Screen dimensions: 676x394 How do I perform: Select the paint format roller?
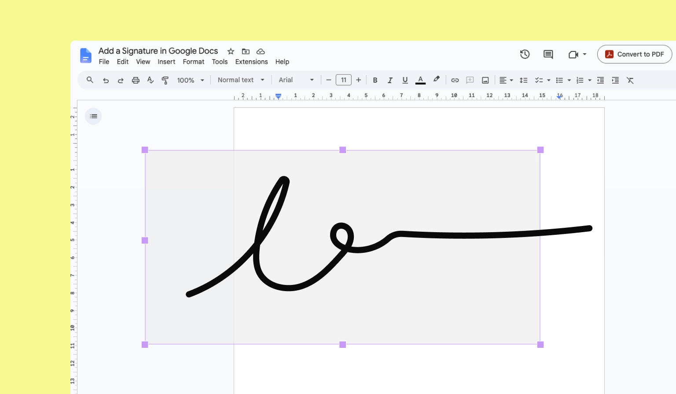165,80
